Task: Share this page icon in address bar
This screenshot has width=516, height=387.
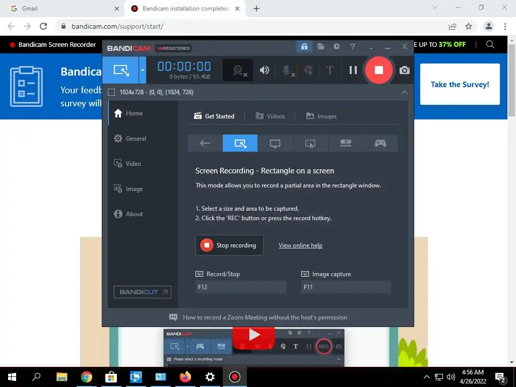Action: 453,26
